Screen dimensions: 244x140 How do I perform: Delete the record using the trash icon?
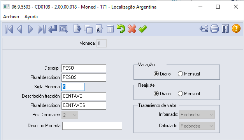[x=110, y=29]
